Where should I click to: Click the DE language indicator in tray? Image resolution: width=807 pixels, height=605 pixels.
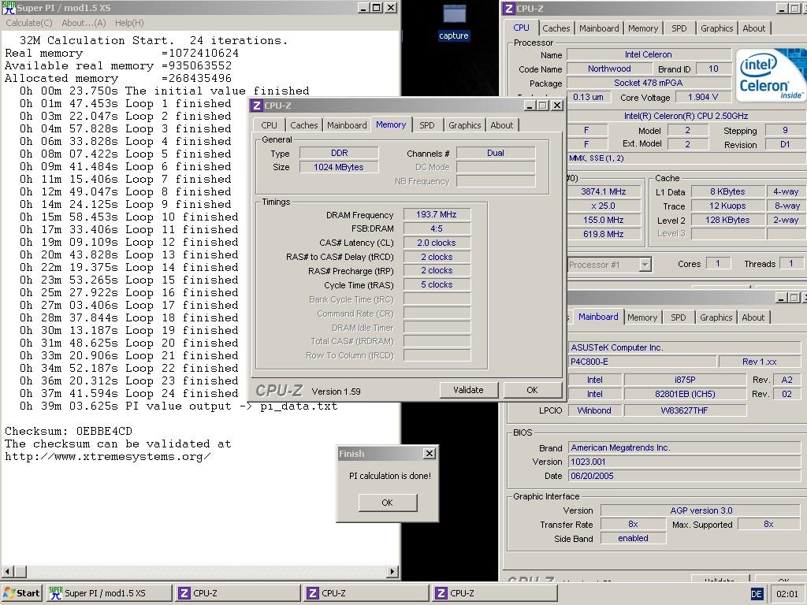[x=756, y=594]
